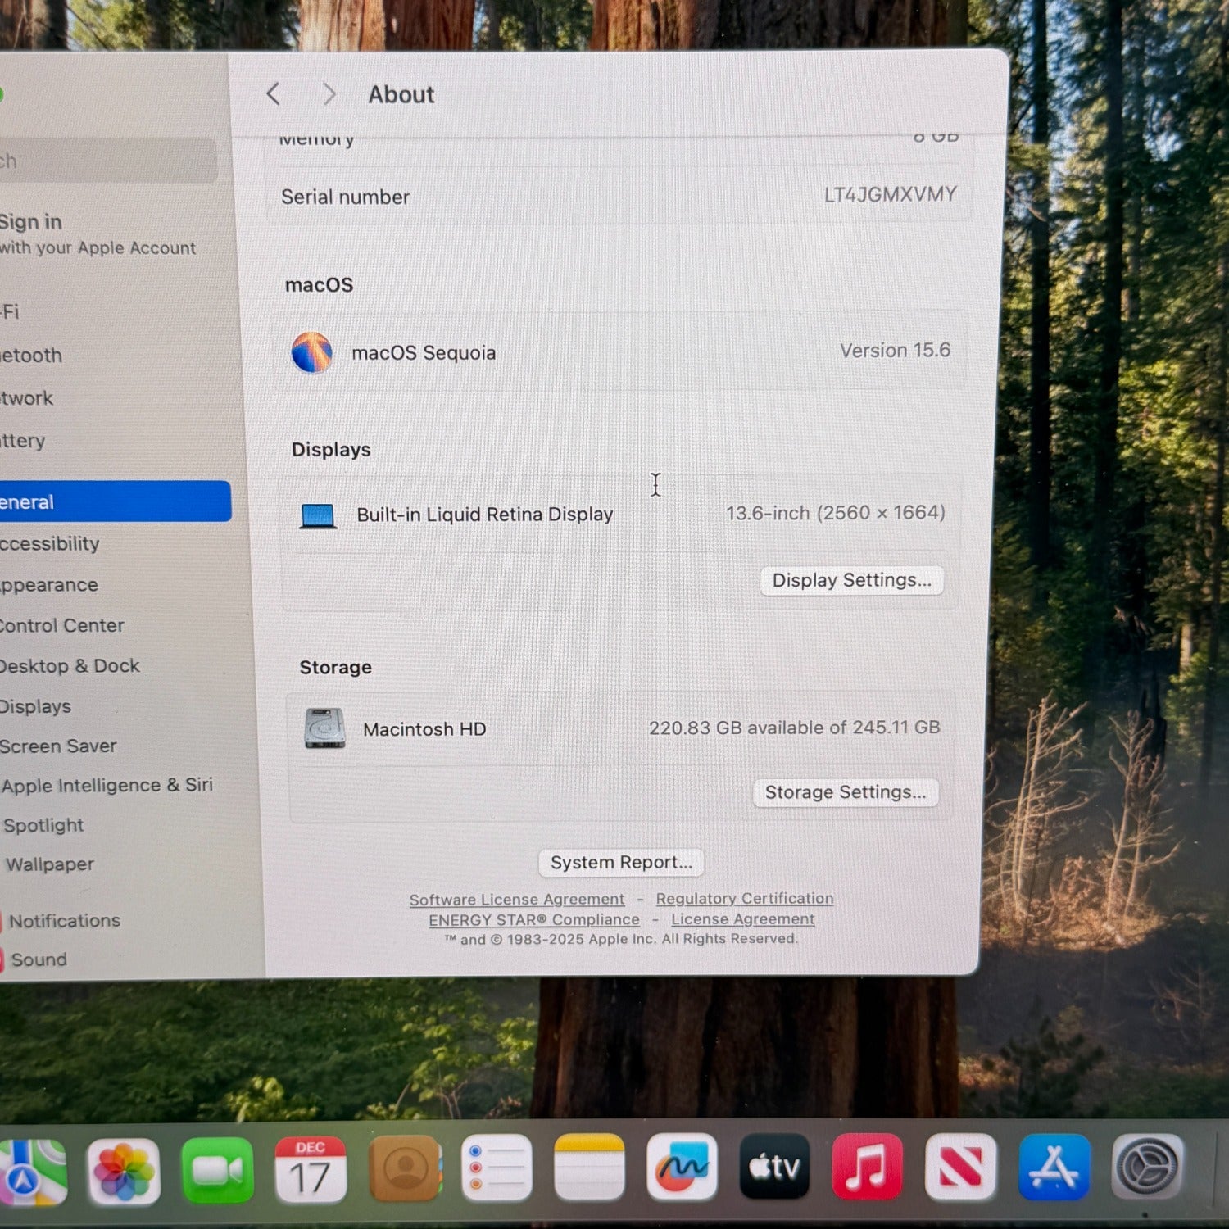Open System Report...
This screenshot has height=1229, width=1229.
tap(621, 862)
